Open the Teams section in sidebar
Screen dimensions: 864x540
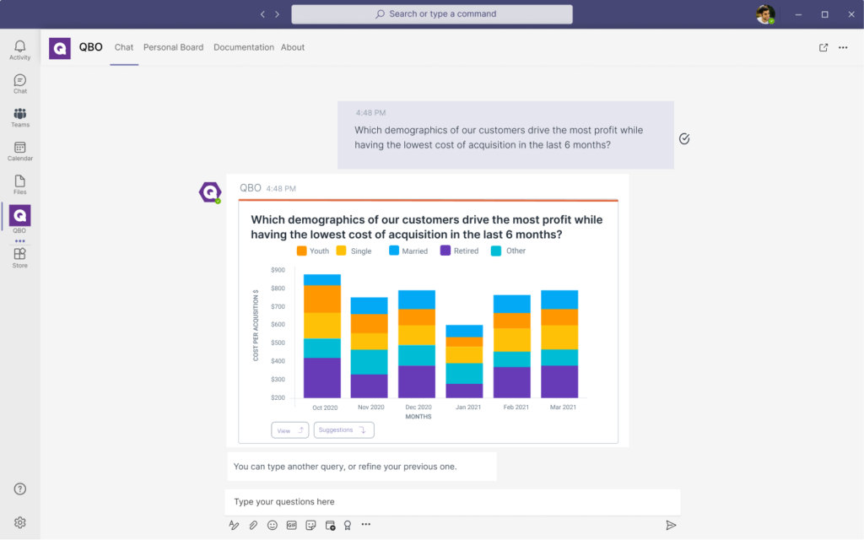(x=19, y=117)
